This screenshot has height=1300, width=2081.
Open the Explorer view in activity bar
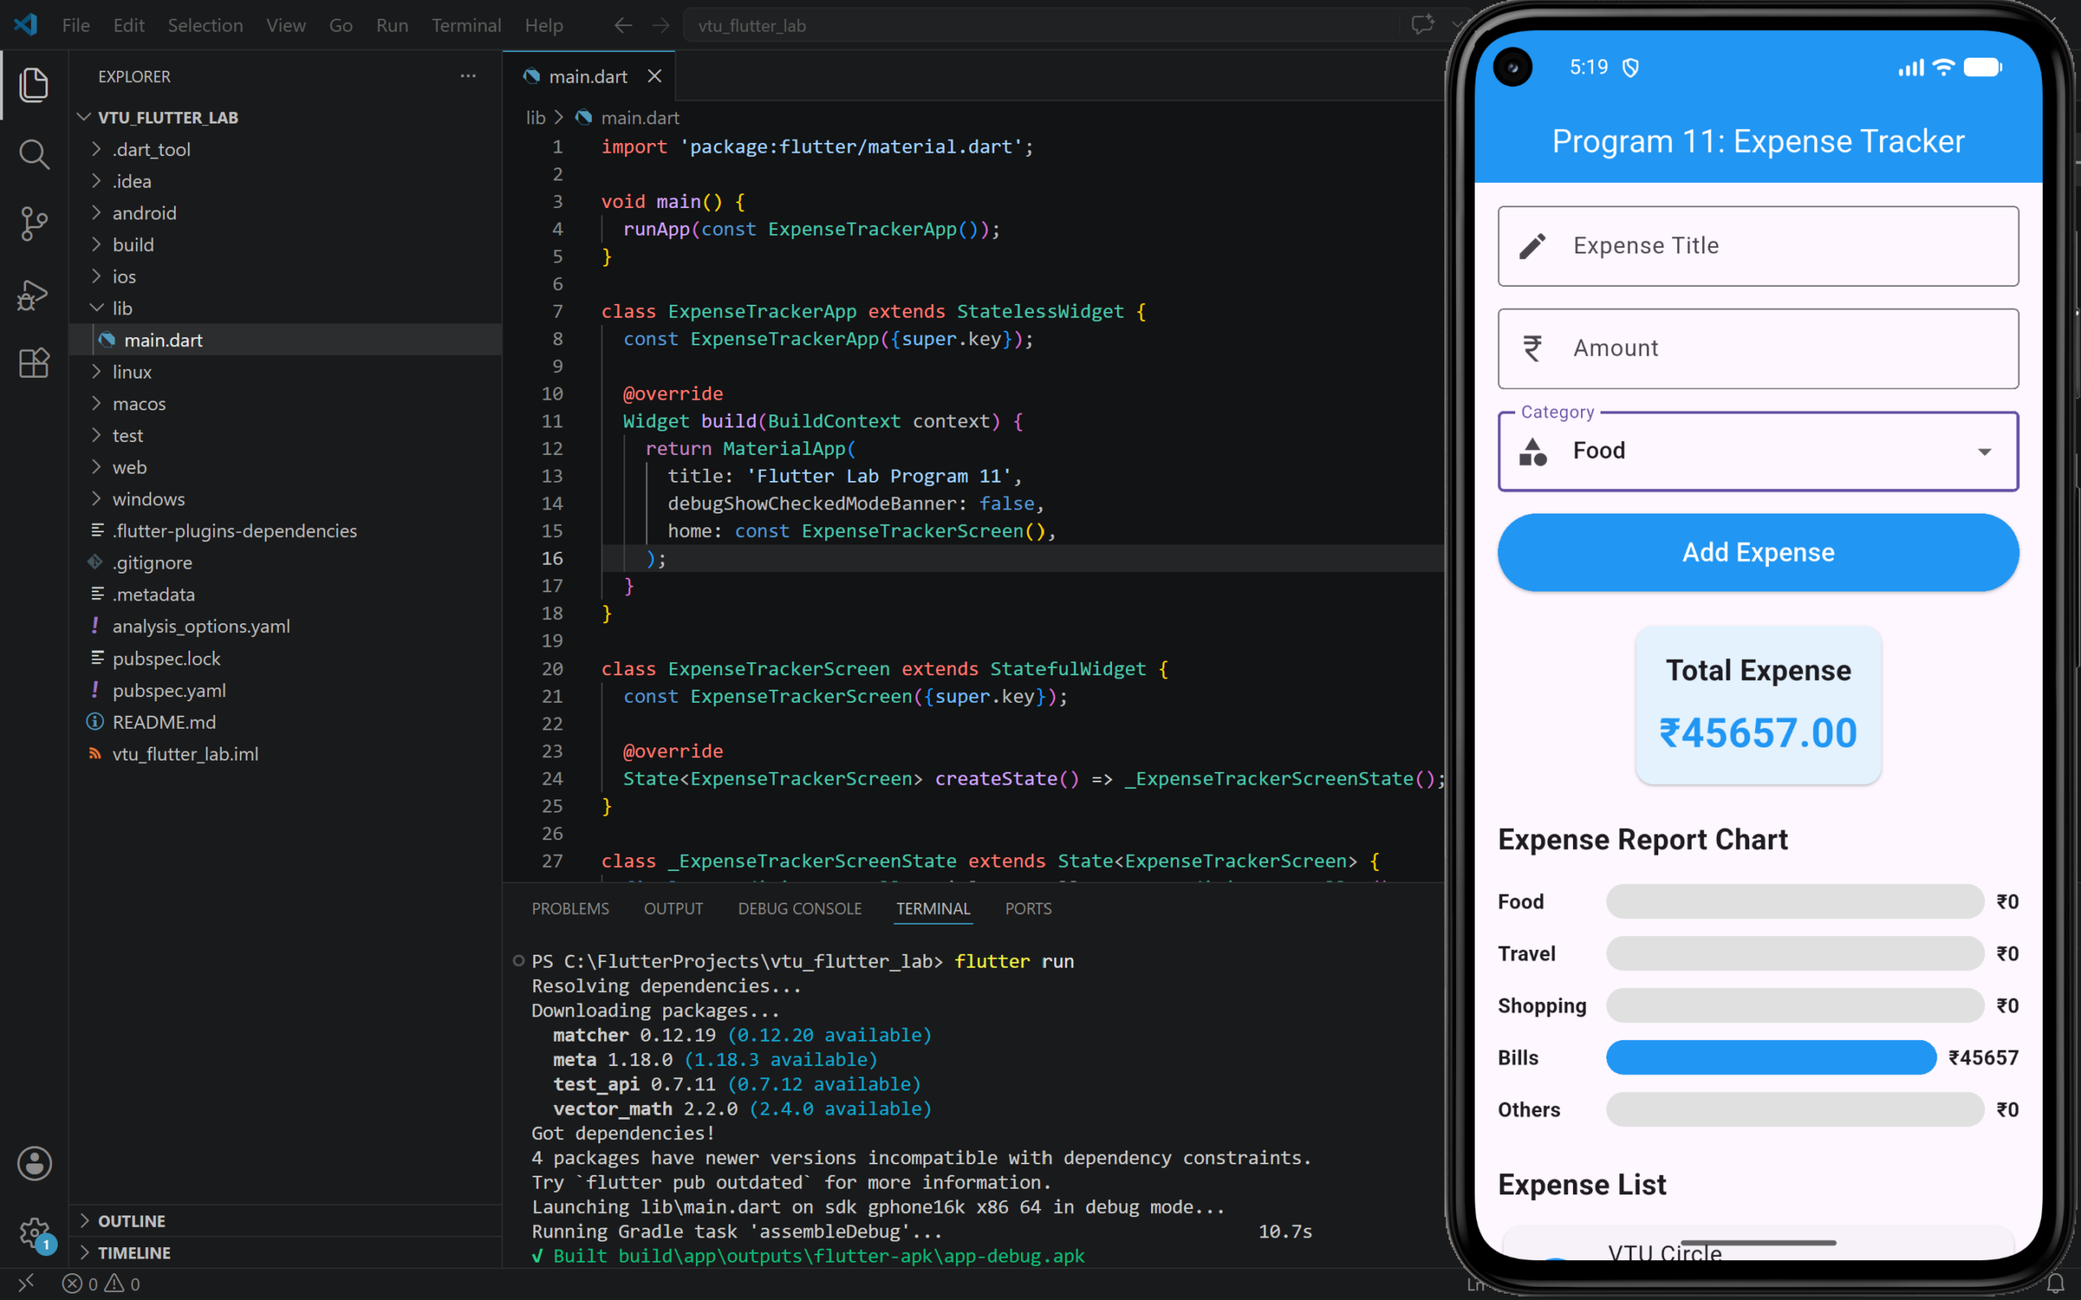[x=33, y=84]
